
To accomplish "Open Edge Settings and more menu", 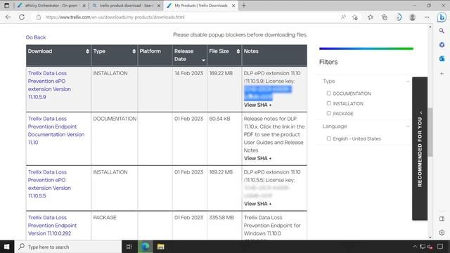I will (x=427, y=17).
